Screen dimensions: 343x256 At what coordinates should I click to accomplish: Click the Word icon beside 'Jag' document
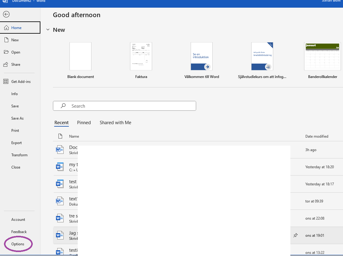60,235
